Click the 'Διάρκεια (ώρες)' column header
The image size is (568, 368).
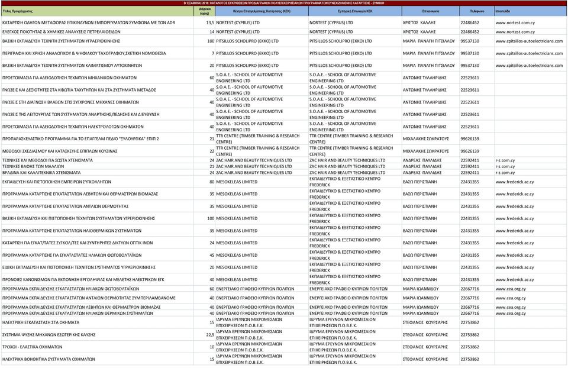(205, 11)
